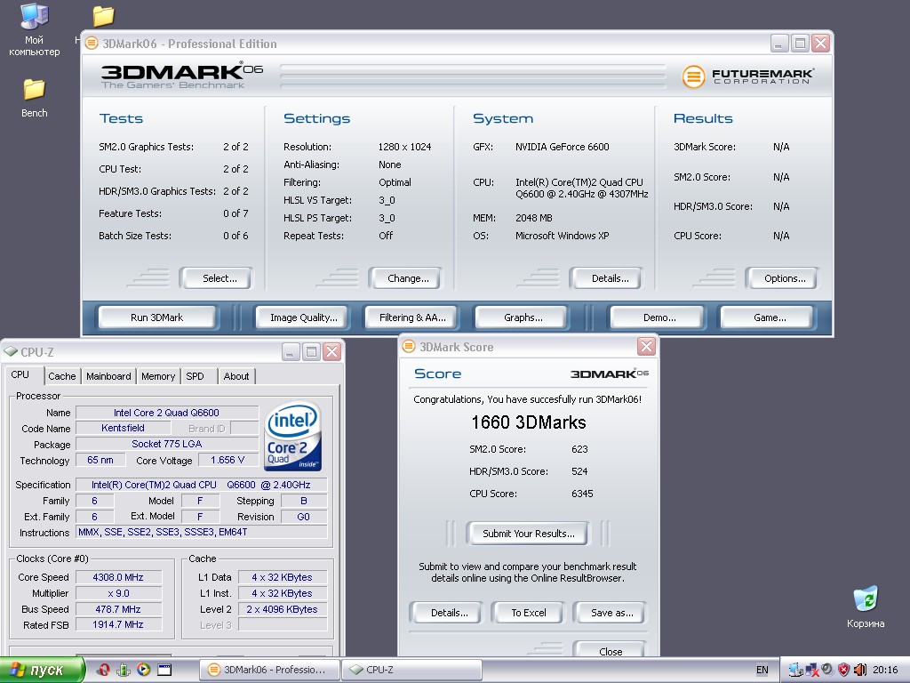
Task: Maximize the 3DMark06 window
Action: (x=800, y=43)
